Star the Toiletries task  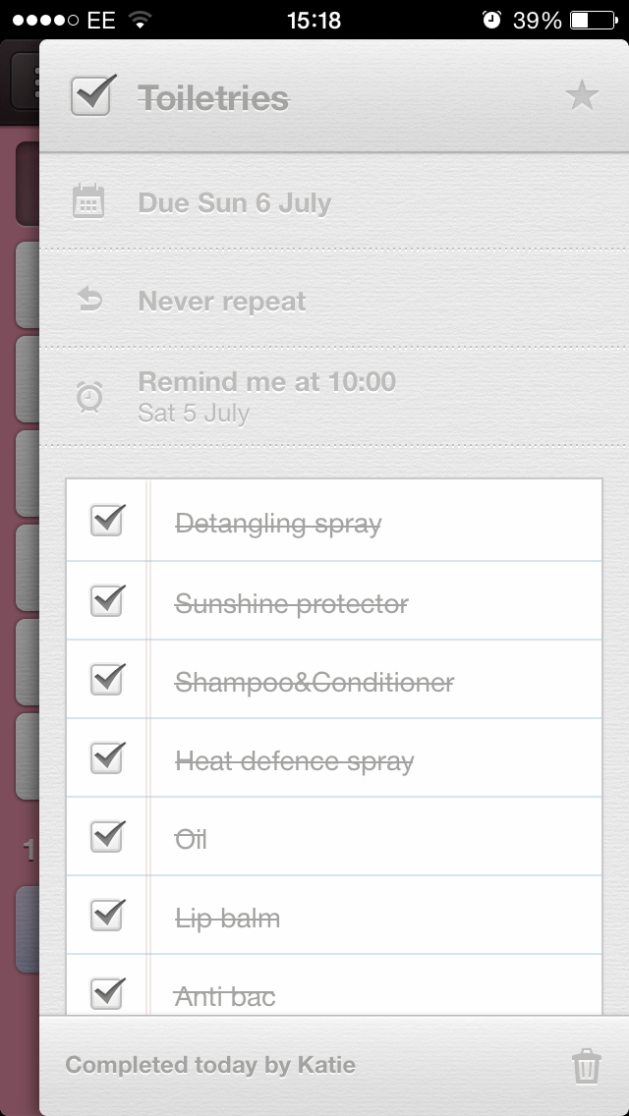pyautogui.click(x=582, y=96)
